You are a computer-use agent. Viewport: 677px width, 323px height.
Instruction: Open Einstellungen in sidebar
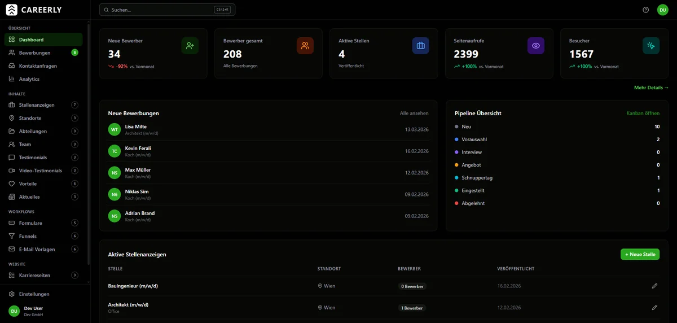pyautogui.click(x=43, y=294)
